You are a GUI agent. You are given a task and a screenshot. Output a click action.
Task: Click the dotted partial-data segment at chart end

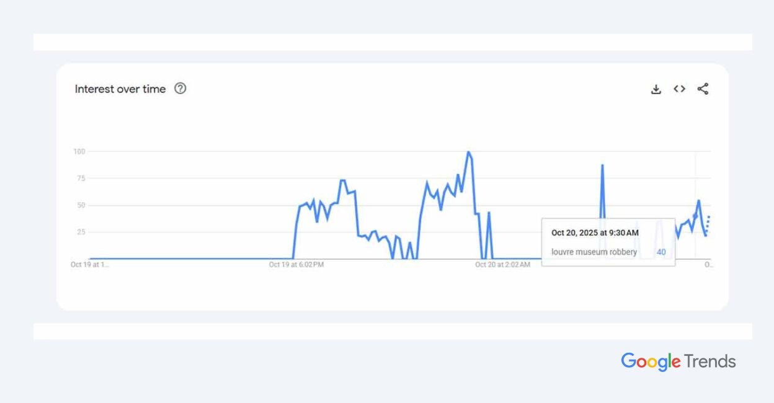coord(708,225)
